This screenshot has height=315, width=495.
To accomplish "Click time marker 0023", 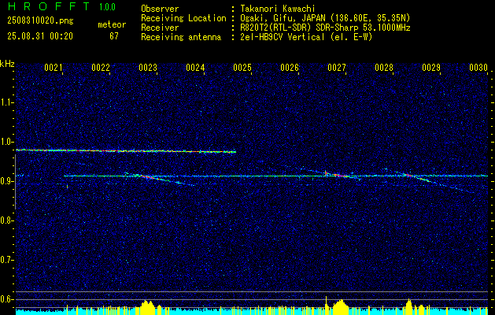I will pyautogui.click(x=148, y=67).
